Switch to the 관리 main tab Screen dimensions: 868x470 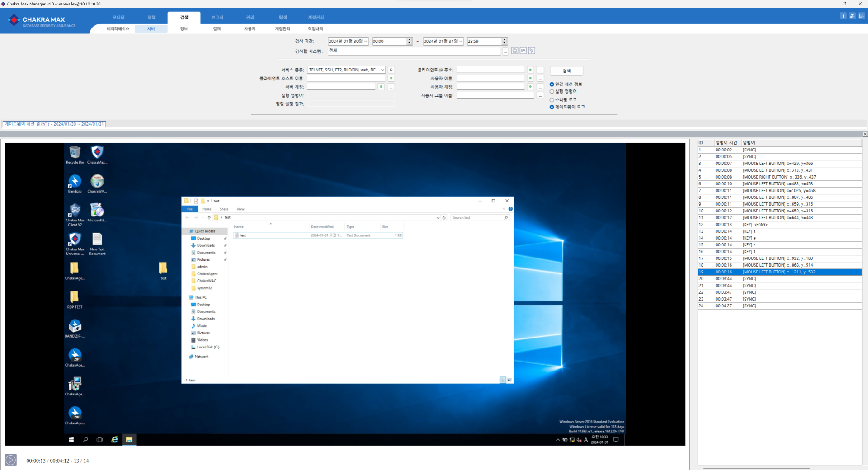[250, 17]
